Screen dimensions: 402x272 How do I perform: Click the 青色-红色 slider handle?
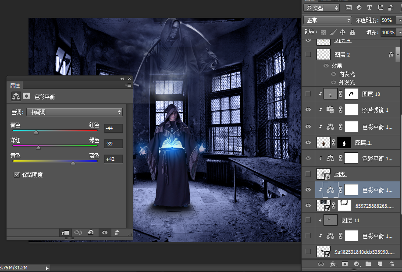coord(36,132)
